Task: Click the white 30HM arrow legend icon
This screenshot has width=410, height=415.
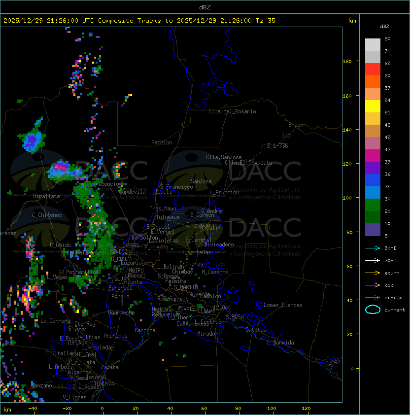Action: 373,260
